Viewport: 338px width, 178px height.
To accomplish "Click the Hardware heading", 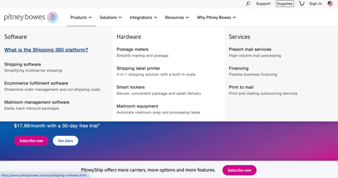I will pyautogui.click(x=129, y=37).
